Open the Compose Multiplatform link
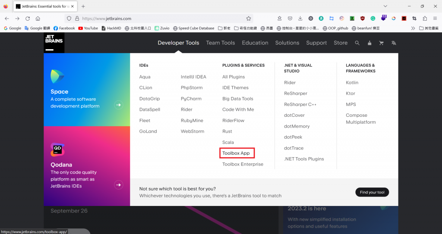 tap(361, 119)
